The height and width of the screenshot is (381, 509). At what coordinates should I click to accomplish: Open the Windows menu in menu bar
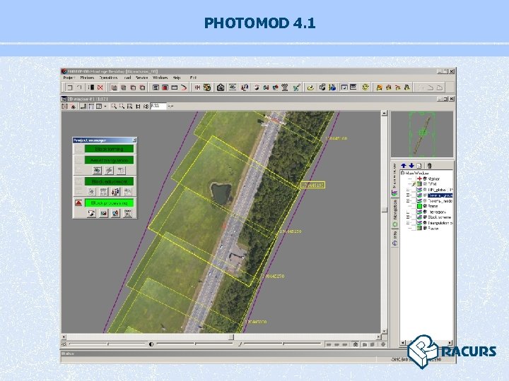click(160, 78)
